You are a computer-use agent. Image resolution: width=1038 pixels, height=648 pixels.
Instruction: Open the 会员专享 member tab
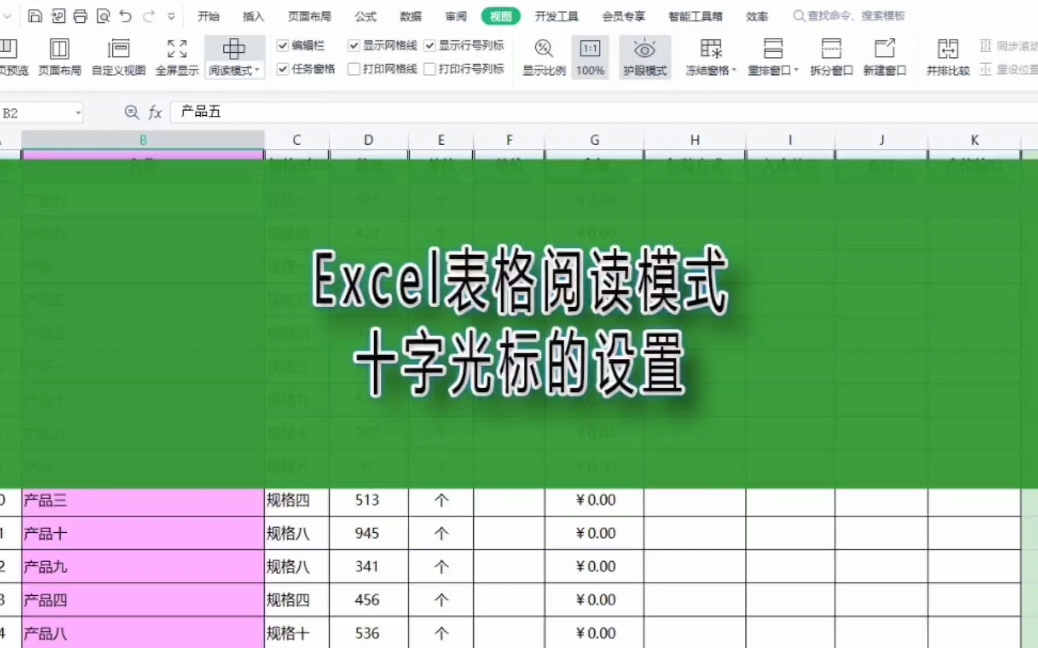tap(624, 16)
